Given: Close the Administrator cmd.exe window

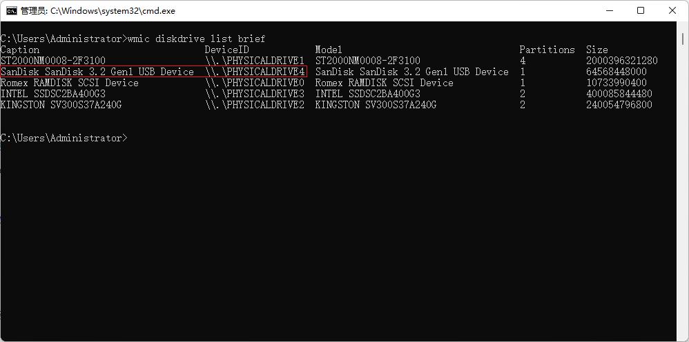Looking at the screenshot, I should (672, 10).
